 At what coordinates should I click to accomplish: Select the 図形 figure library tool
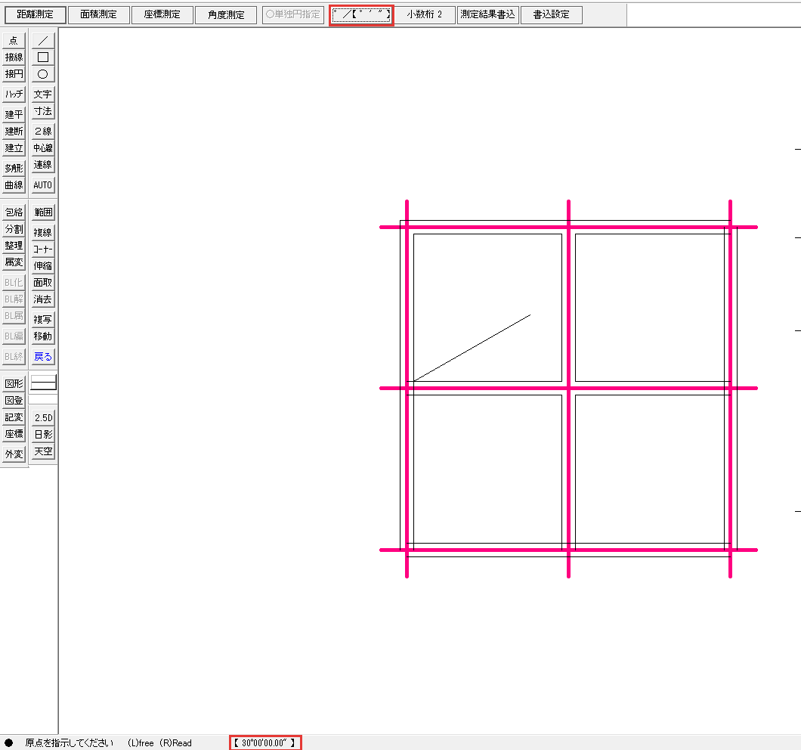coord(14,383)
